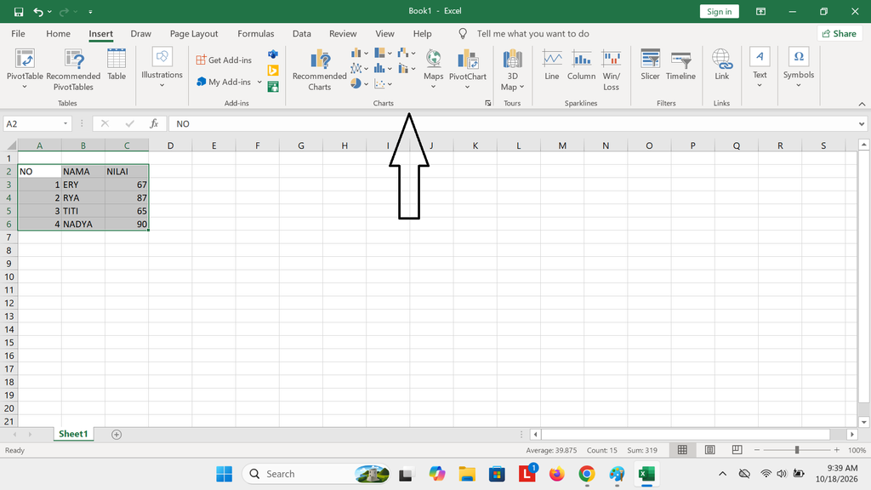Viewport: 871px width, 490px height.
Task: Insert a line or area chart
Action: (360, 68)
